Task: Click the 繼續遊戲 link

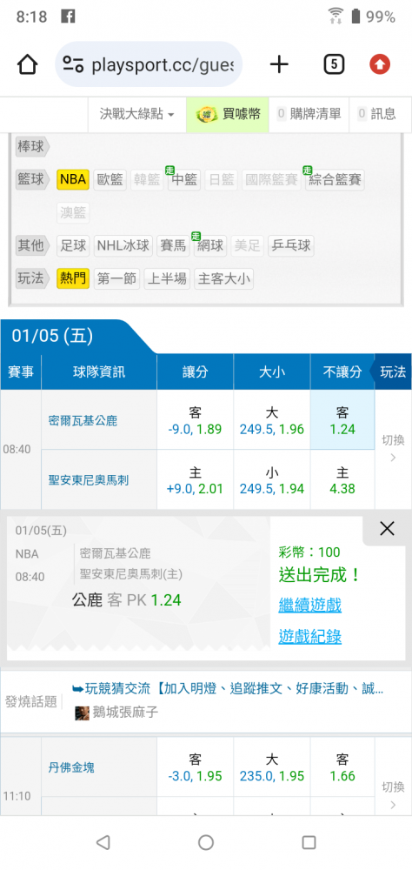Action: [x=310, y=605]
